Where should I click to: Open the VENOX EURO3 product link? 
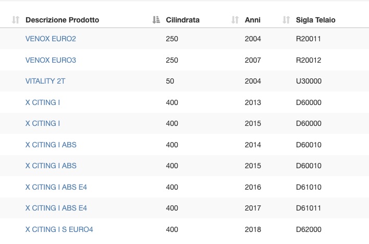(x=51, y=60)
